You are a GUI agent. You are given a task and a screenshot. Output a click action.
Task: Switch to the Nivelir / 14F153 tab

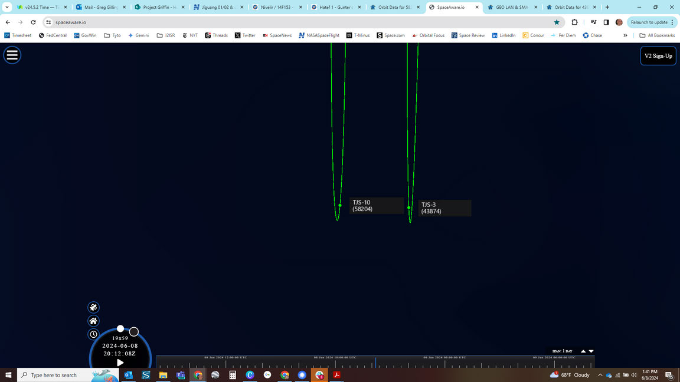coord(277,7)
